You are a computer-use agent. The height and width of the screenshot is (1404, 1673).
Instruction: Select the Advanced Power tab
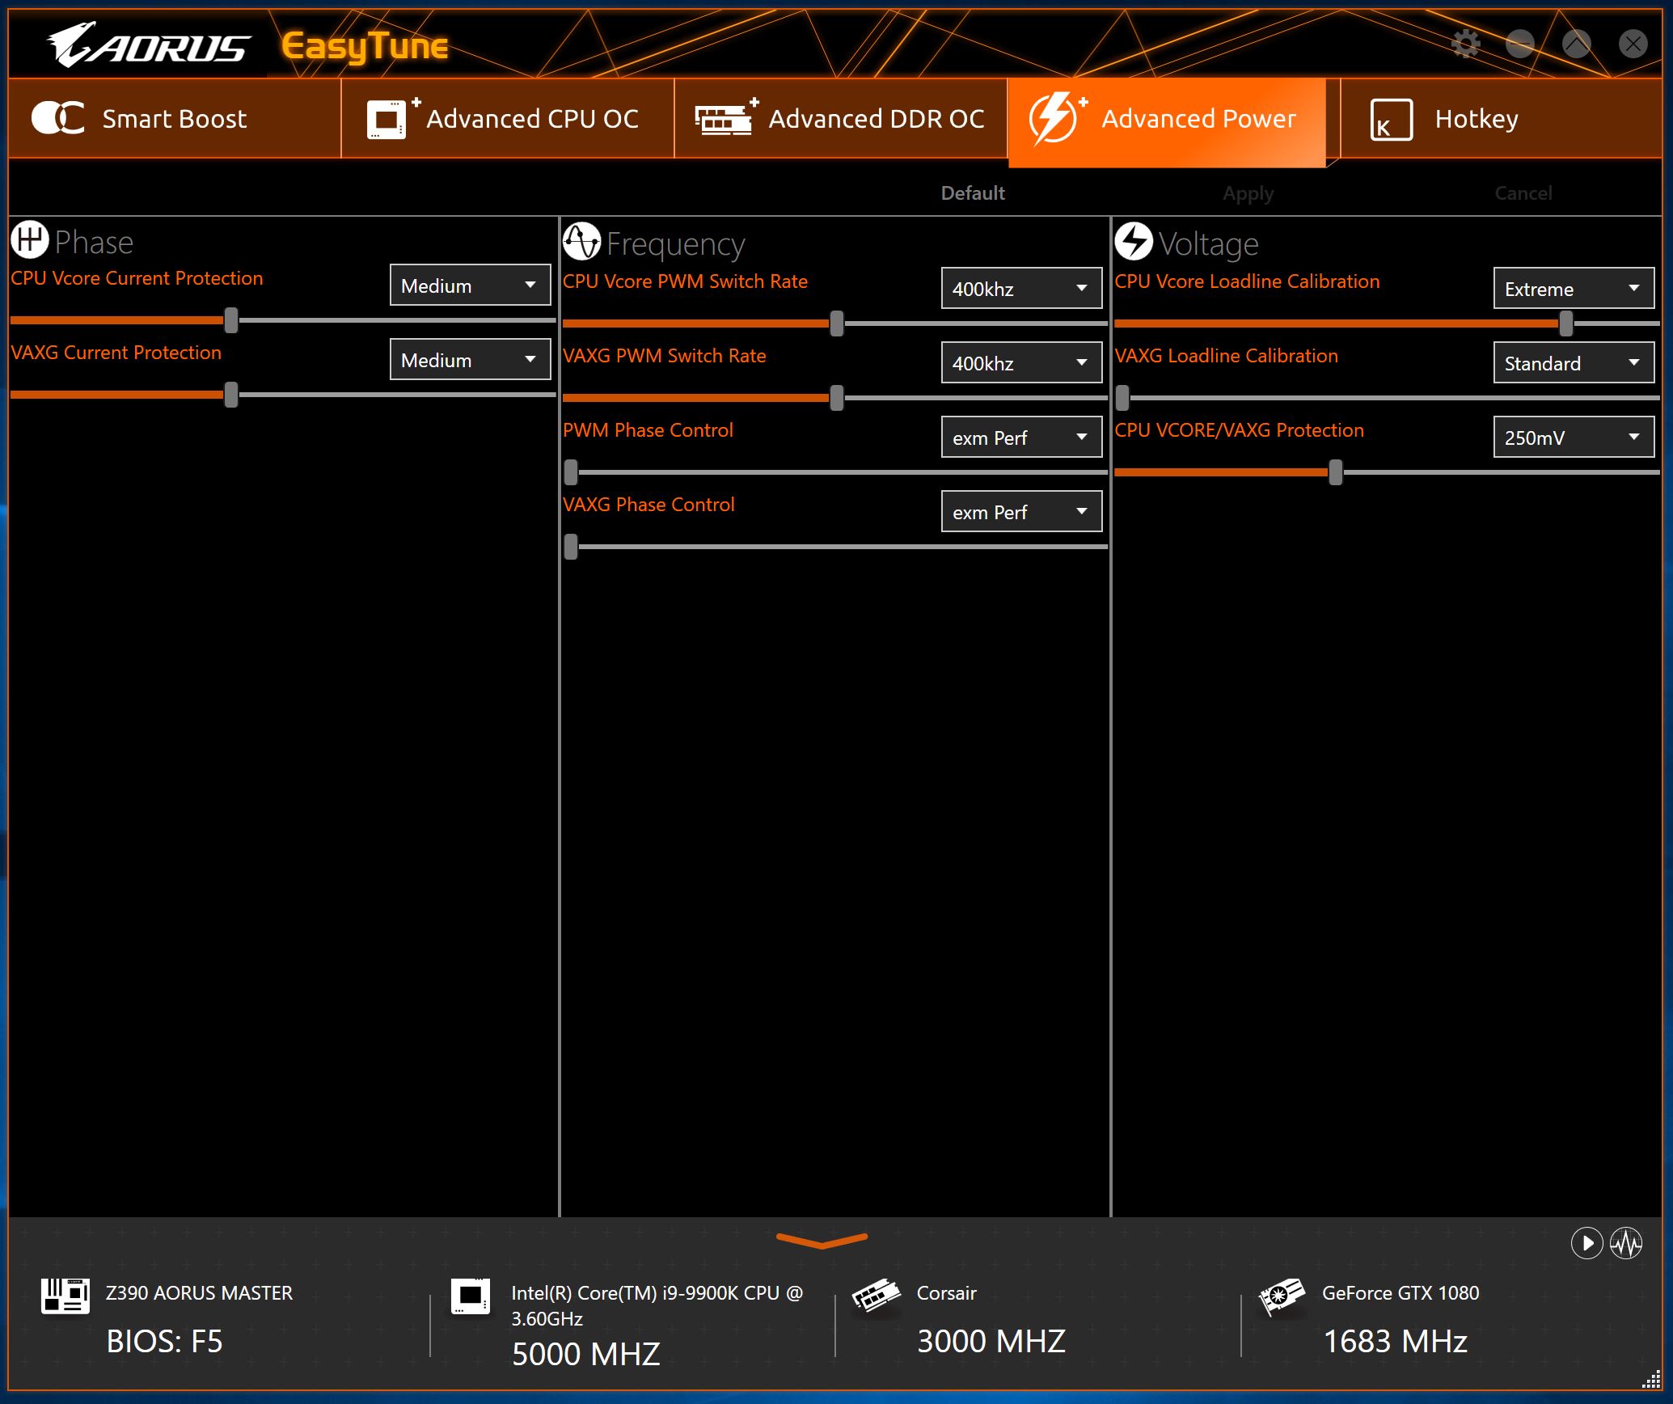click(x=1167, y=122)
